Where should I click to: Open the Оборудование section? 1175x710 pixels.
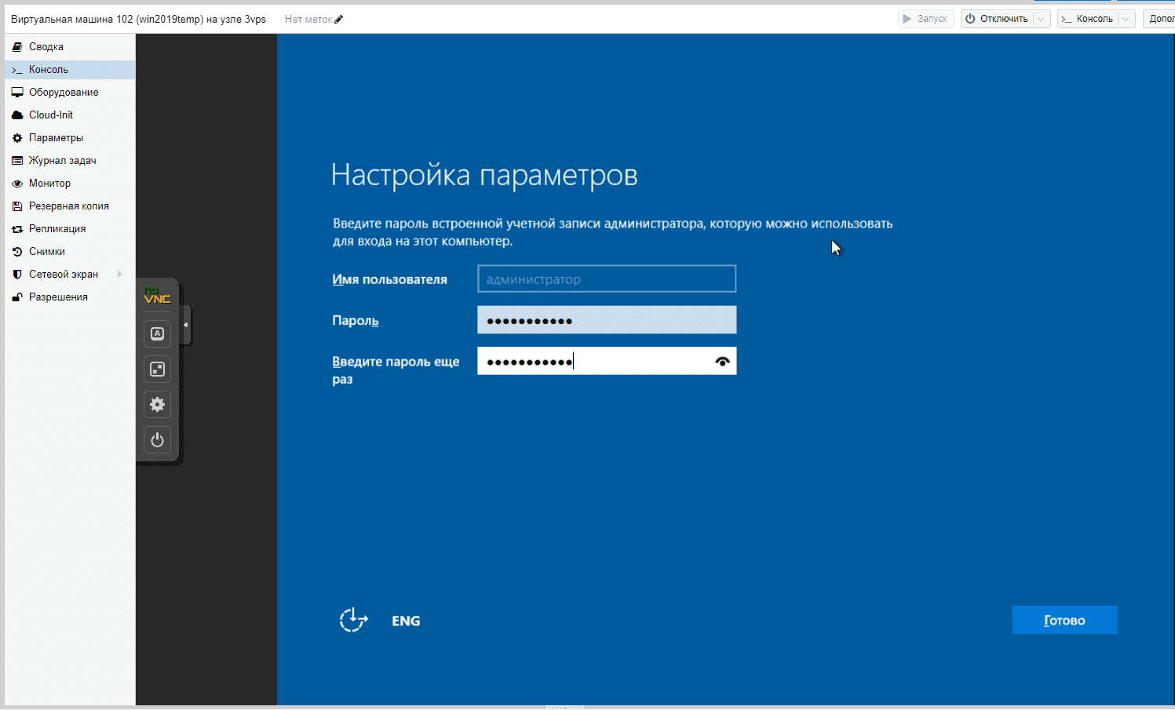[70, 93]
